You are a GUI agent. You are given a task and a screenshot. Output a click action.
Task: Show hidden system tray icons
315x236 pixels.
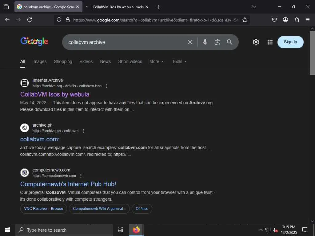click(x=260, y=230)
